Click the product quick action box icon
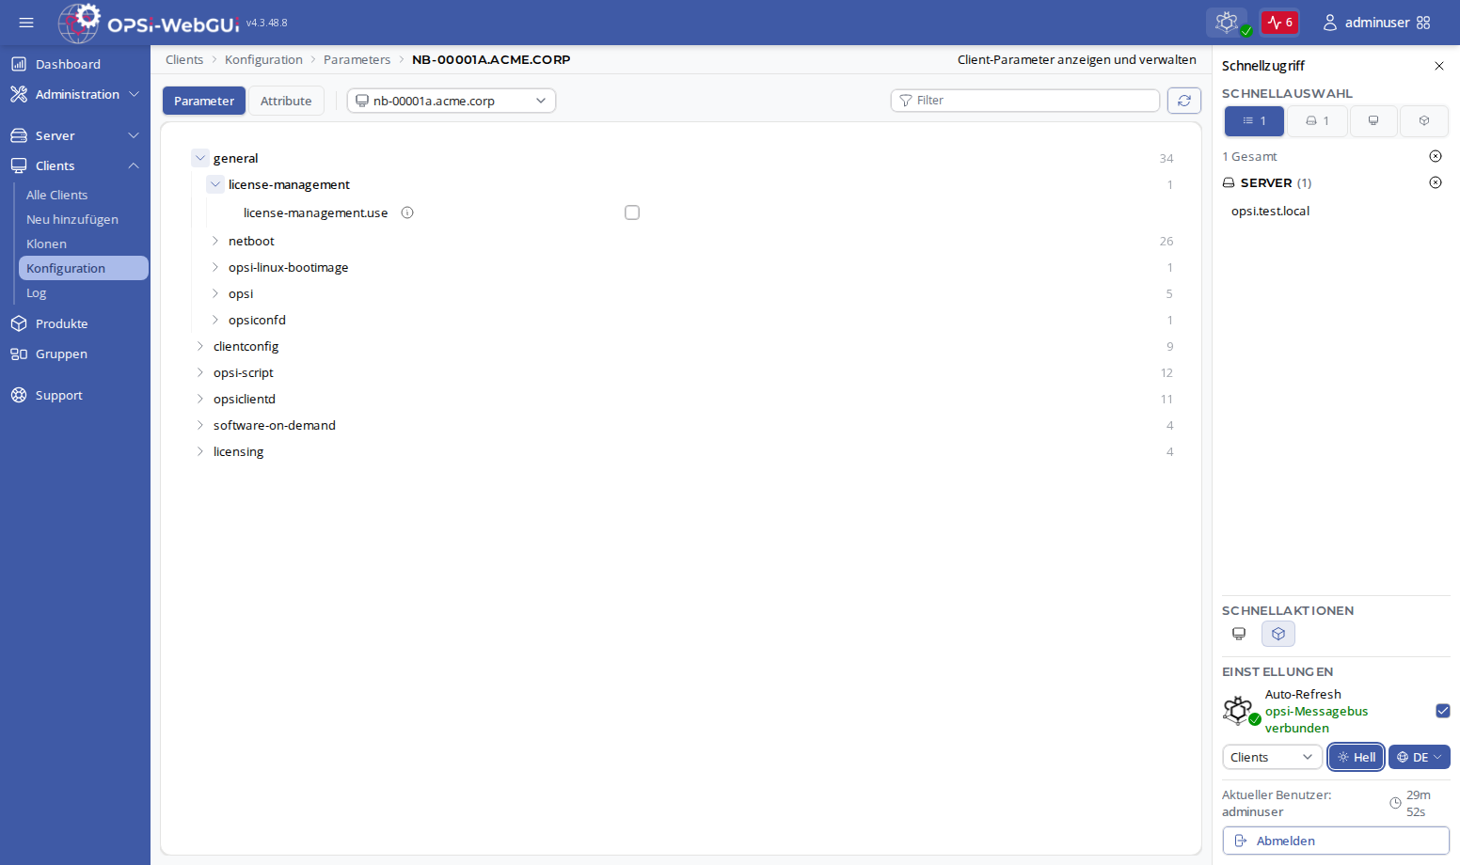This screenshot has width=1460, height=865. 1278,634
